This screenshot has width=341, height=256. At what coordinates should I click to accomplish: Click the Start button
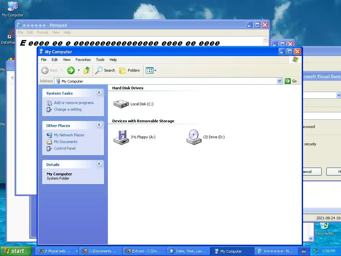16,251
